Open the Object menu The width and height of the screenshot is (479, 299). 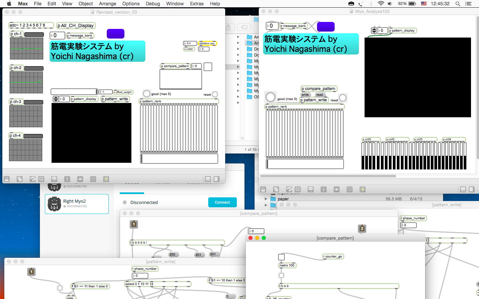click(x=85, y=4)
